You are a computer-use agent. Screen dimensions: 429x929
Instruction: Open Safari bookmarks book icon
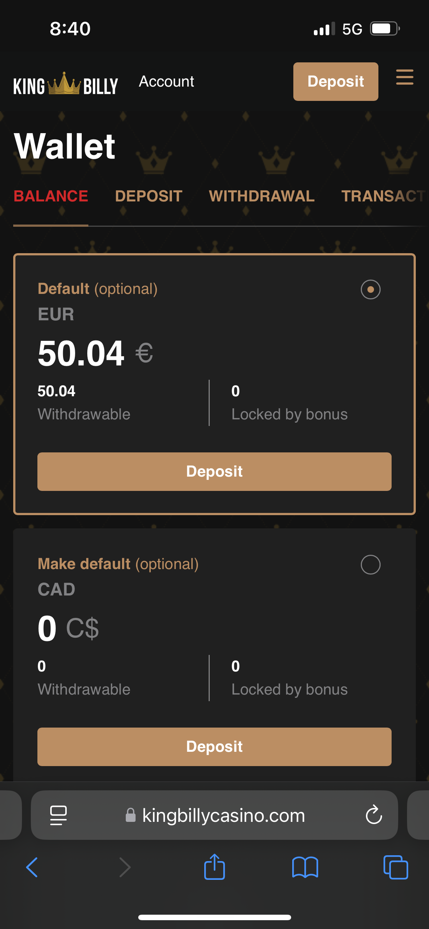pos(305,867)
